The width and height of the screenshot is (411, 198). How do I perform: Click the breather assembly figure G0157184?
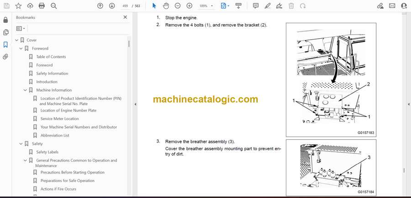click(x=331, y=168)
